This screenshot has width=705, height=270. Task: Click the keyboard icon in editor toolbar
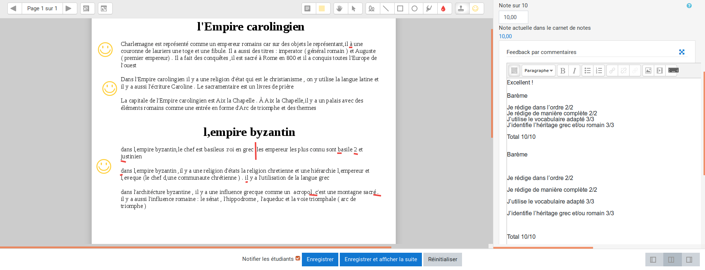673,70
